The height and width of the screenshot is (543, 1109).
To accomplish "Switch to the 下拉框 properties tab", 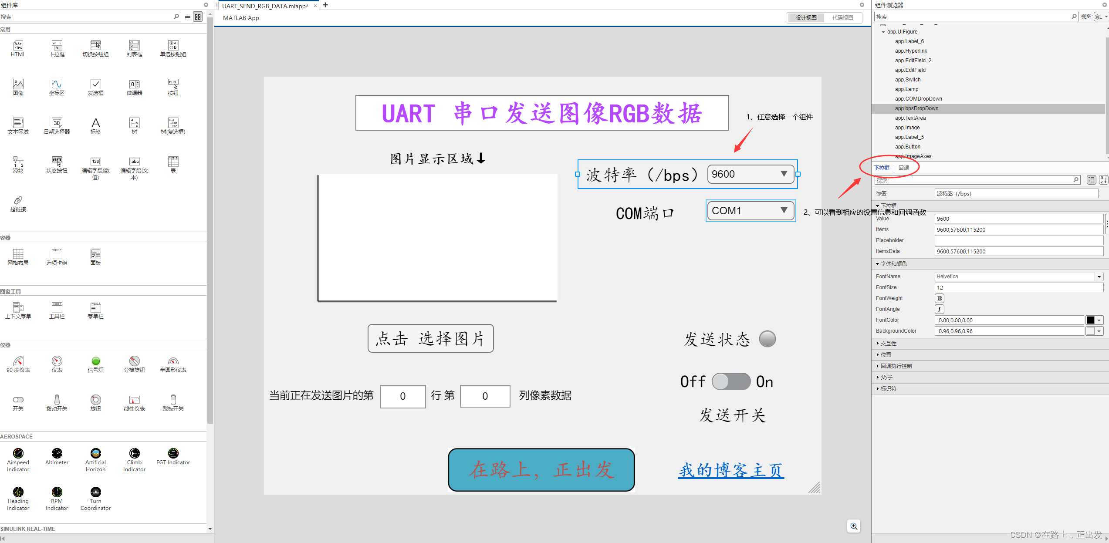I will pos(882,168).
